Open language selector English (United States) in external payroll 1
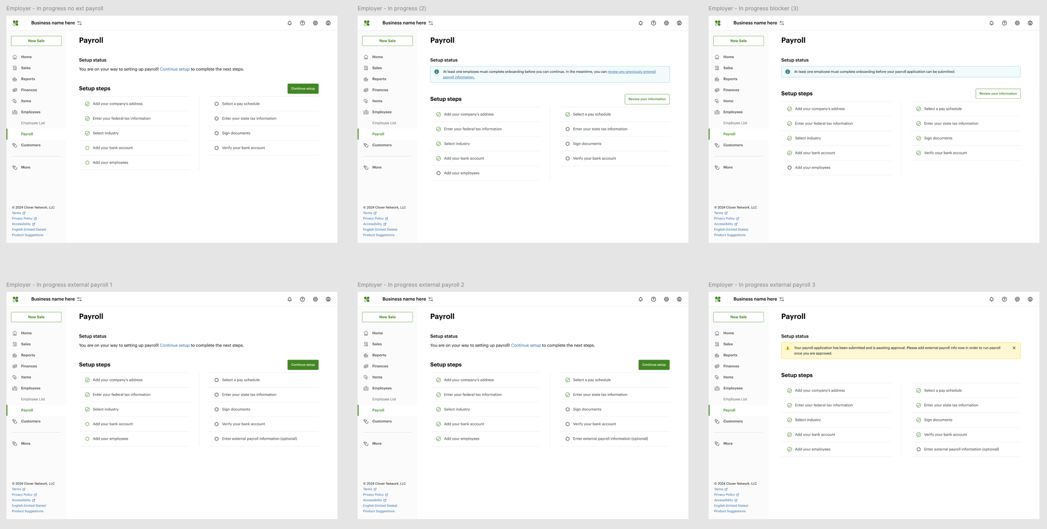Viewport: 1047px width, 529px height. (29, 506)
